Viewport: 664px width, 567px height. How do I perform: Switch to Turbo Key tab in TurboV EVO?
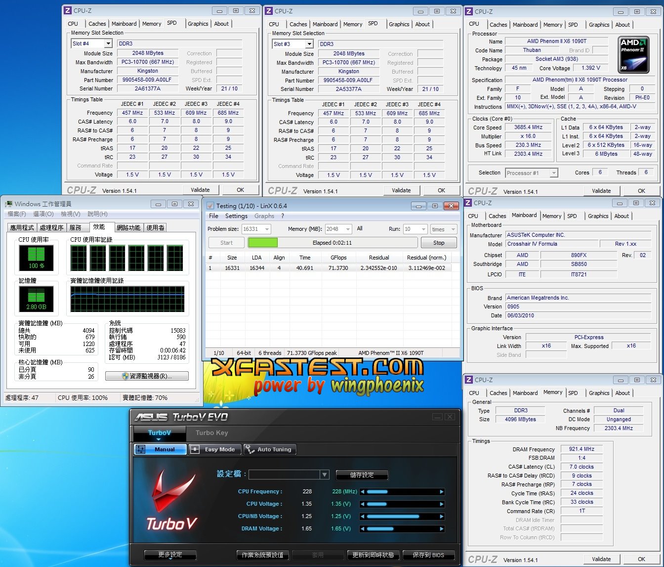click(211, 433)
